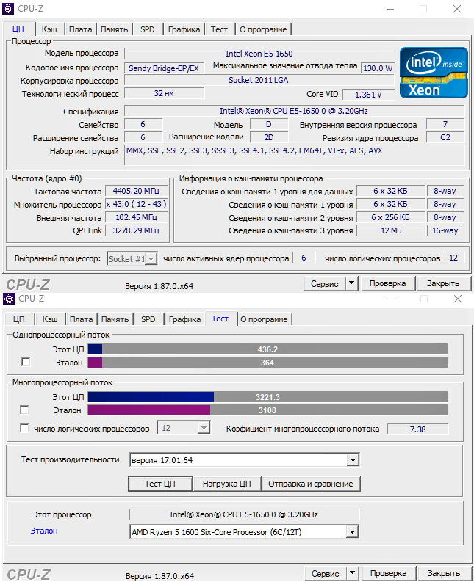
Task: Click technology value 32 нм
Action: [165, 93]
